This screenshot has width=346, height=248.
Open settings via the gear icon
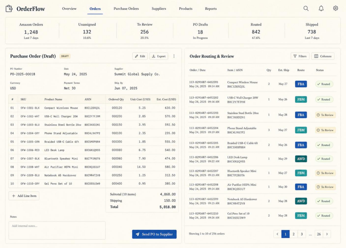336,8
